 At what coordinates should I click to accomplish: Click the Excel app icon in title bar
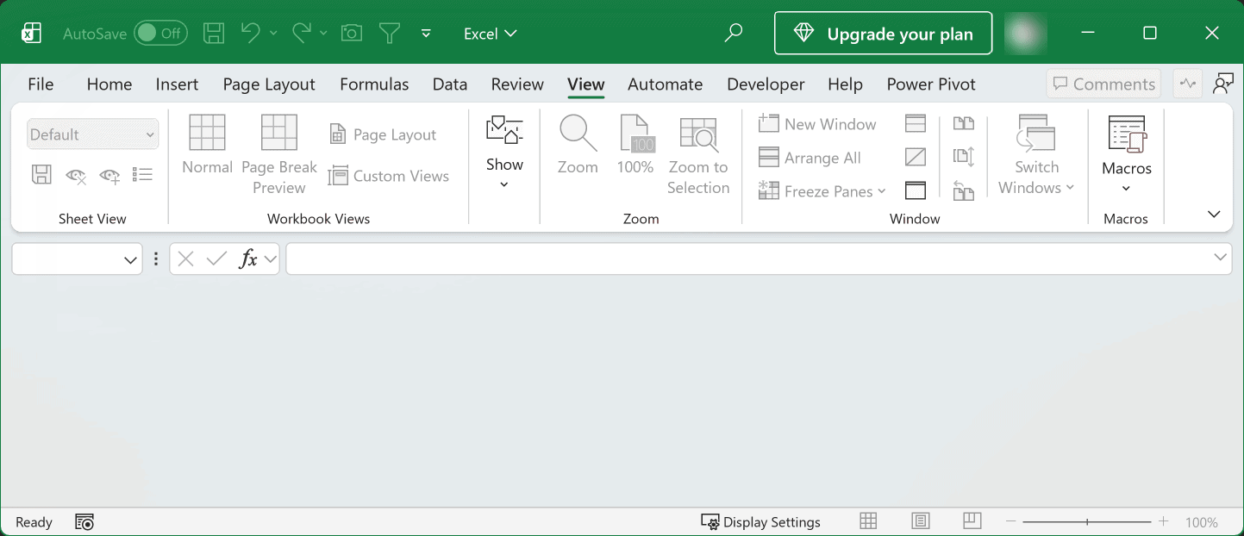pyautogui.click(x=31, y=34)
